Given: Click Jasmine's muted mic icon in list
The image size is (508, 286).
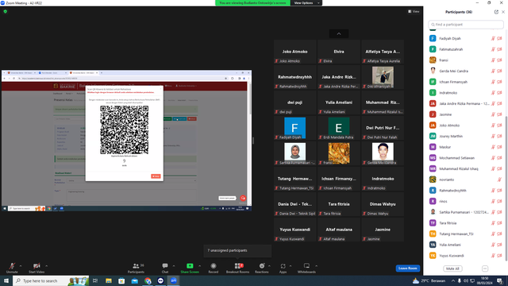Looking at the screenshot, I should pyautogui.click(x=493, y=114).
